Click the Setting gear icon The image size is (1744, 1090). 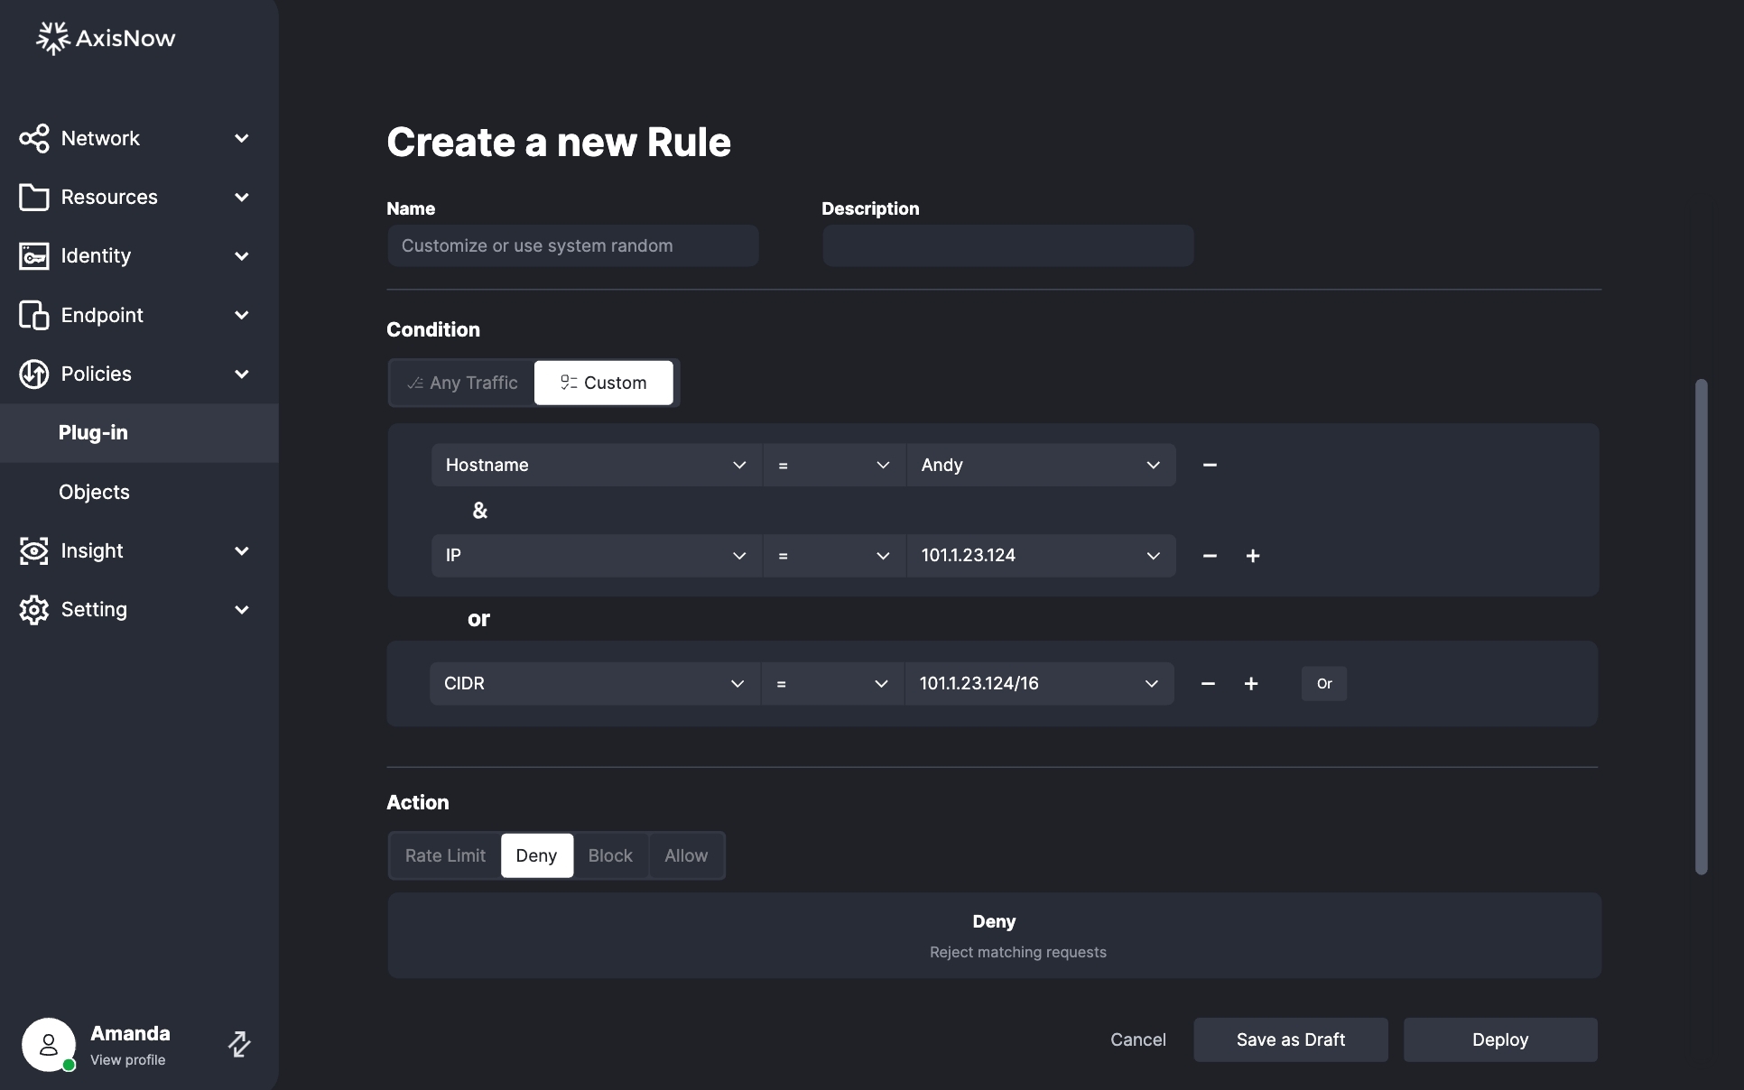(x=34, y=610)
